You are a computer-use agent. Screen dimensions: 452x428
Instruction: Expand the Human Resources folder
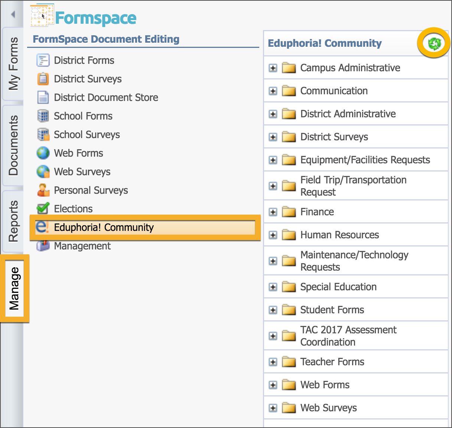pyautogui.click(x=273, y=235)
